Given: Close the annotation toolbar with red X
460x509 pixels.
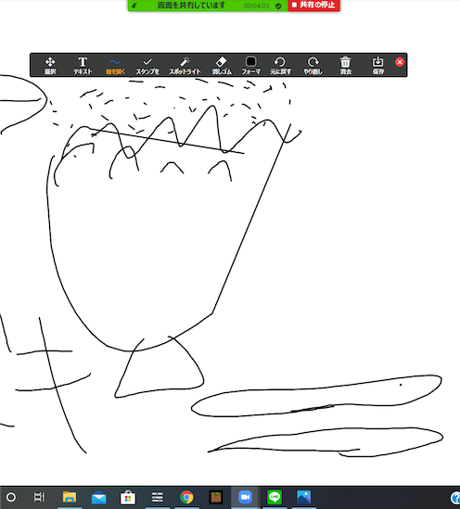Looking at the screenshot, I should [400, 62].
